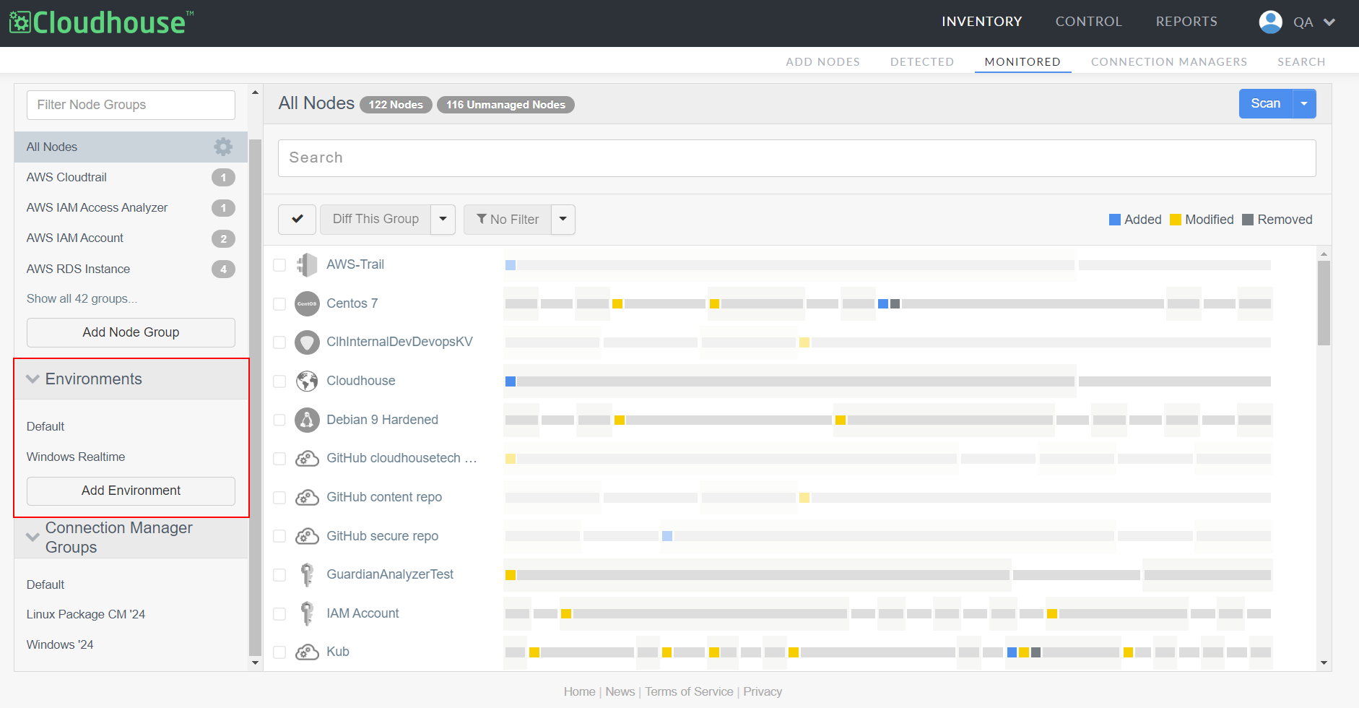Click the blue Added legend swatch
1359x708 pixels.
click(x=1115, y=220)
